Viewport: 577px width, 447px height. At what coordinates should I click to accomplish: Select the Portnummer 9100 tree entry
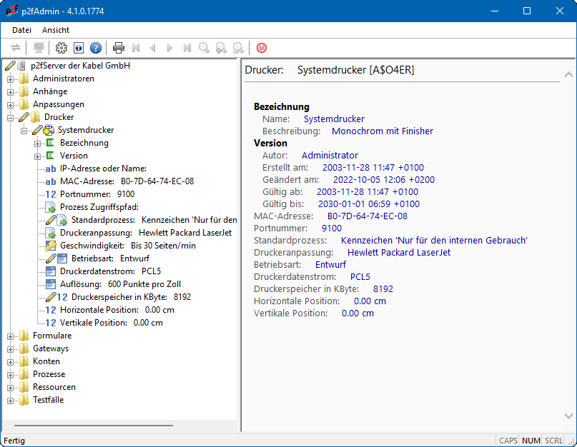[x=97, y=194]
